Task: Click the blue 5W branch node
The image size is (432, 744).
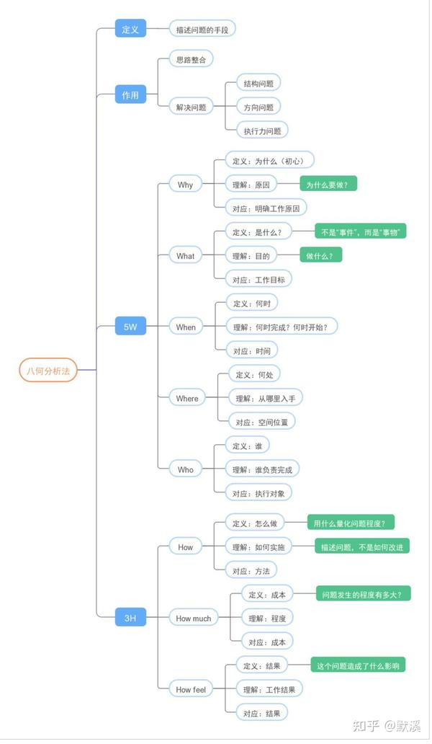Action: [130, 327]
